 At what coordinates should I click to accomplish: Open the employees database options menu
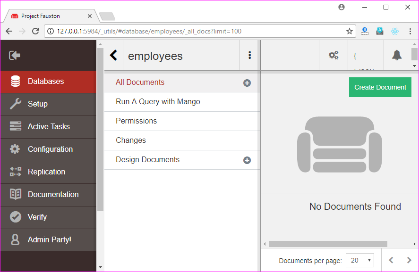tap(249, 55)
